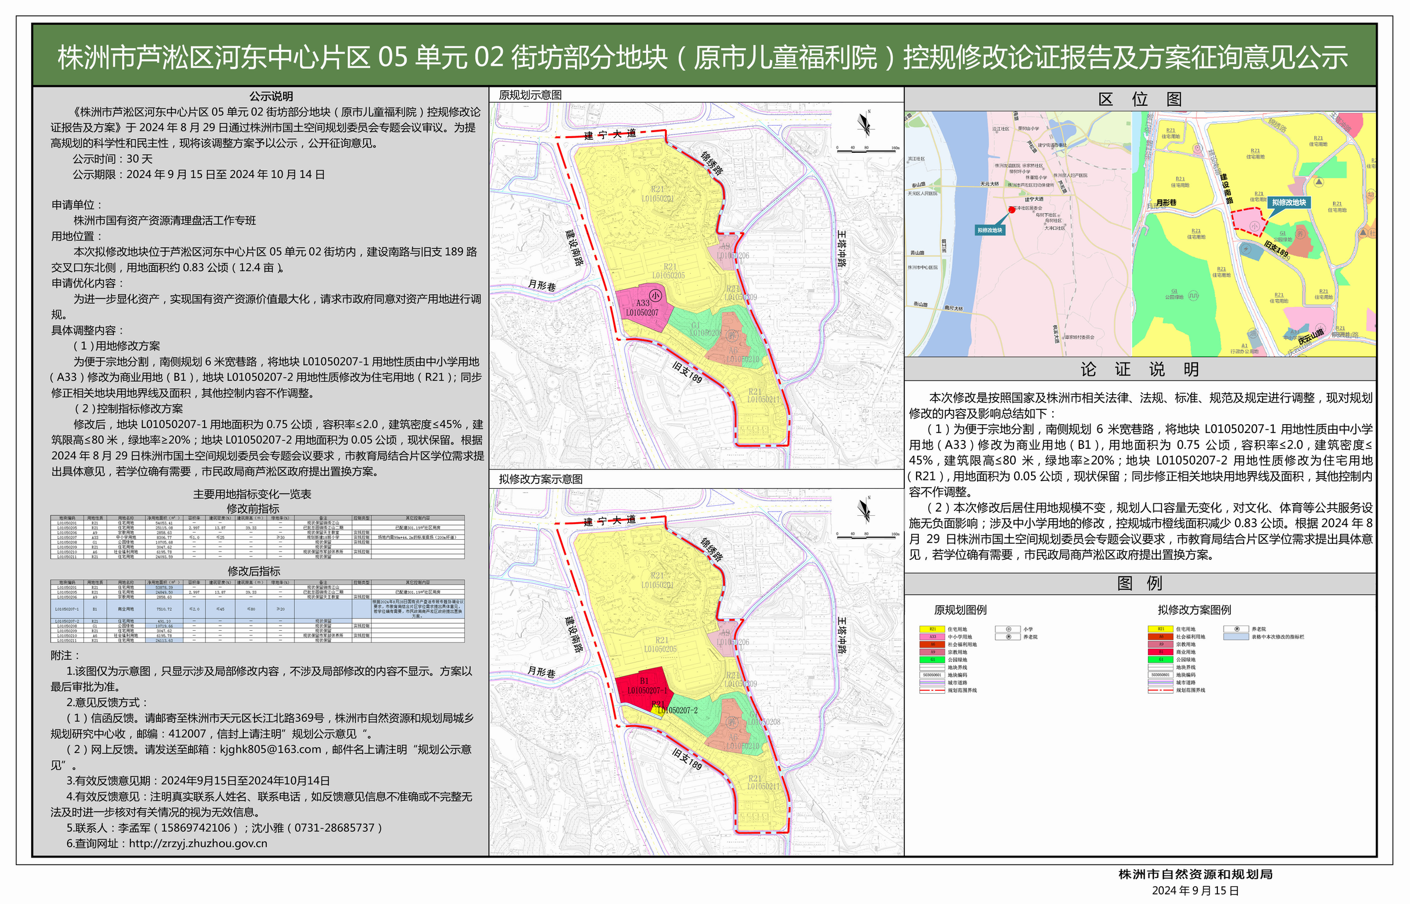Screen dimensions: 1410x904
Task: Click the primary school symbol on the A33 parcel
Action: pos(655,295)
